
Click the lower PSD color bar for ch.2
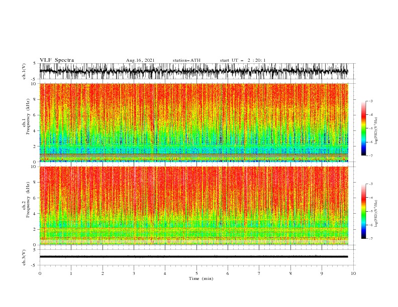tap(364, 211)
